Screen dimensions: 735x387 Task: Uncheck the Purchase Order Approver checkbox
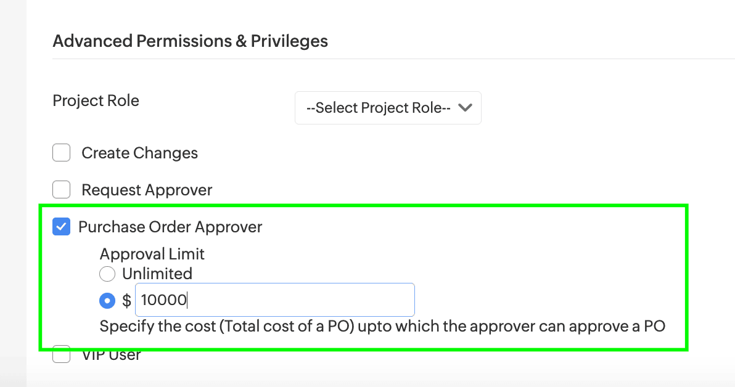click(x=62, y=227)
